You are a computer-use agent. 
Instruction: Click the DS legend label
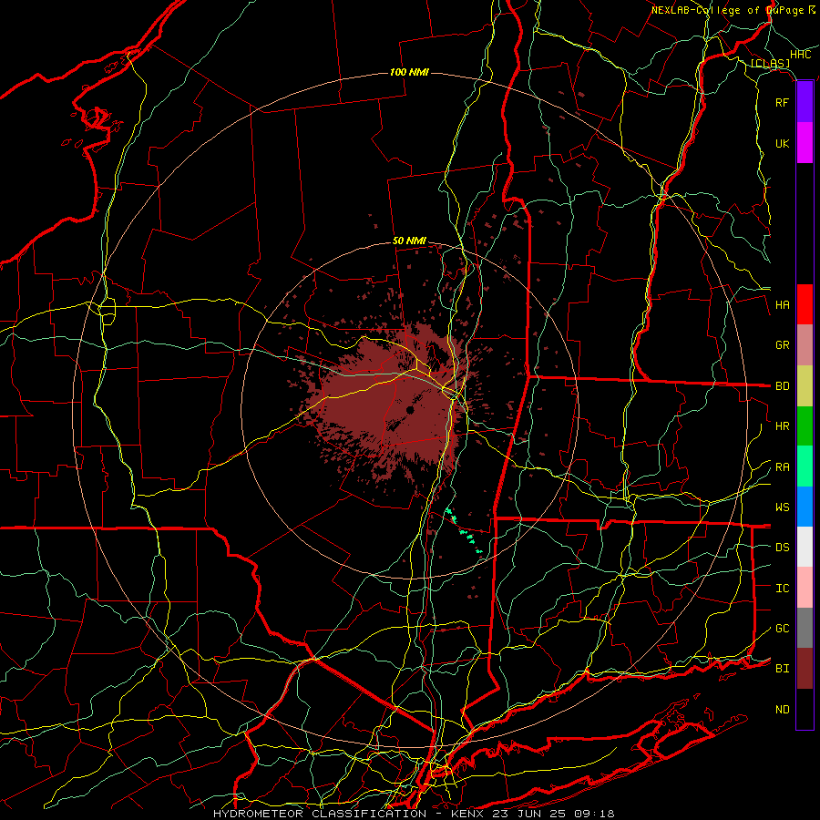[783, 548]
